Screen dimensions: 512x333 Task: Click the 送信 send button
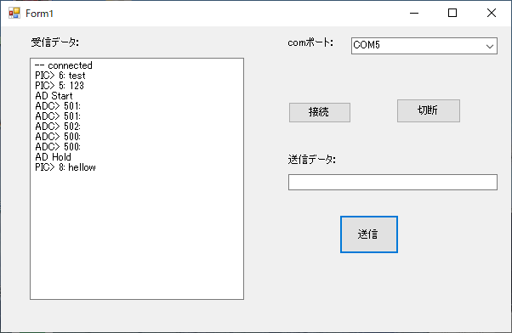pos(368,234)
